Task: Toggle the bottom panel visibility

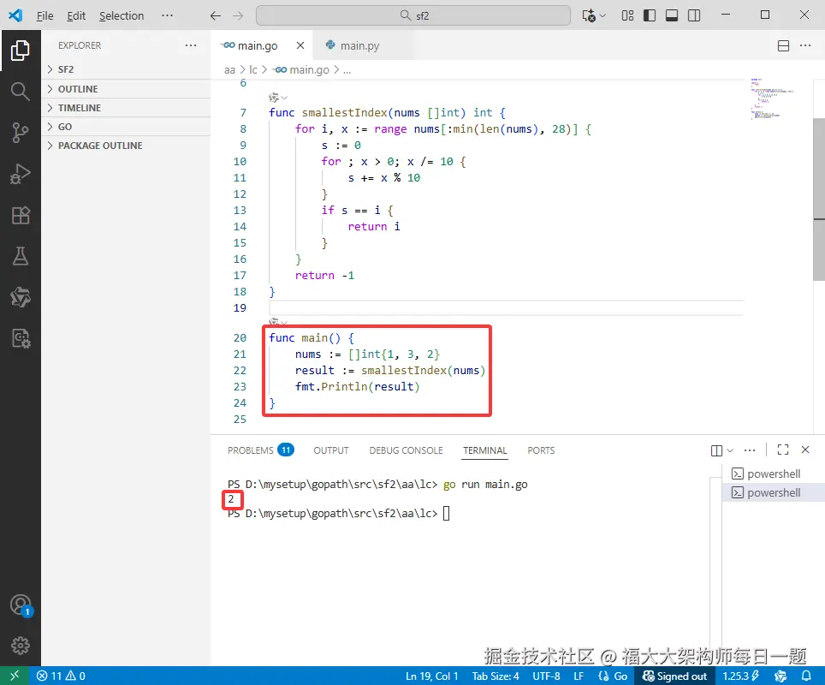Action: point(672,15)
